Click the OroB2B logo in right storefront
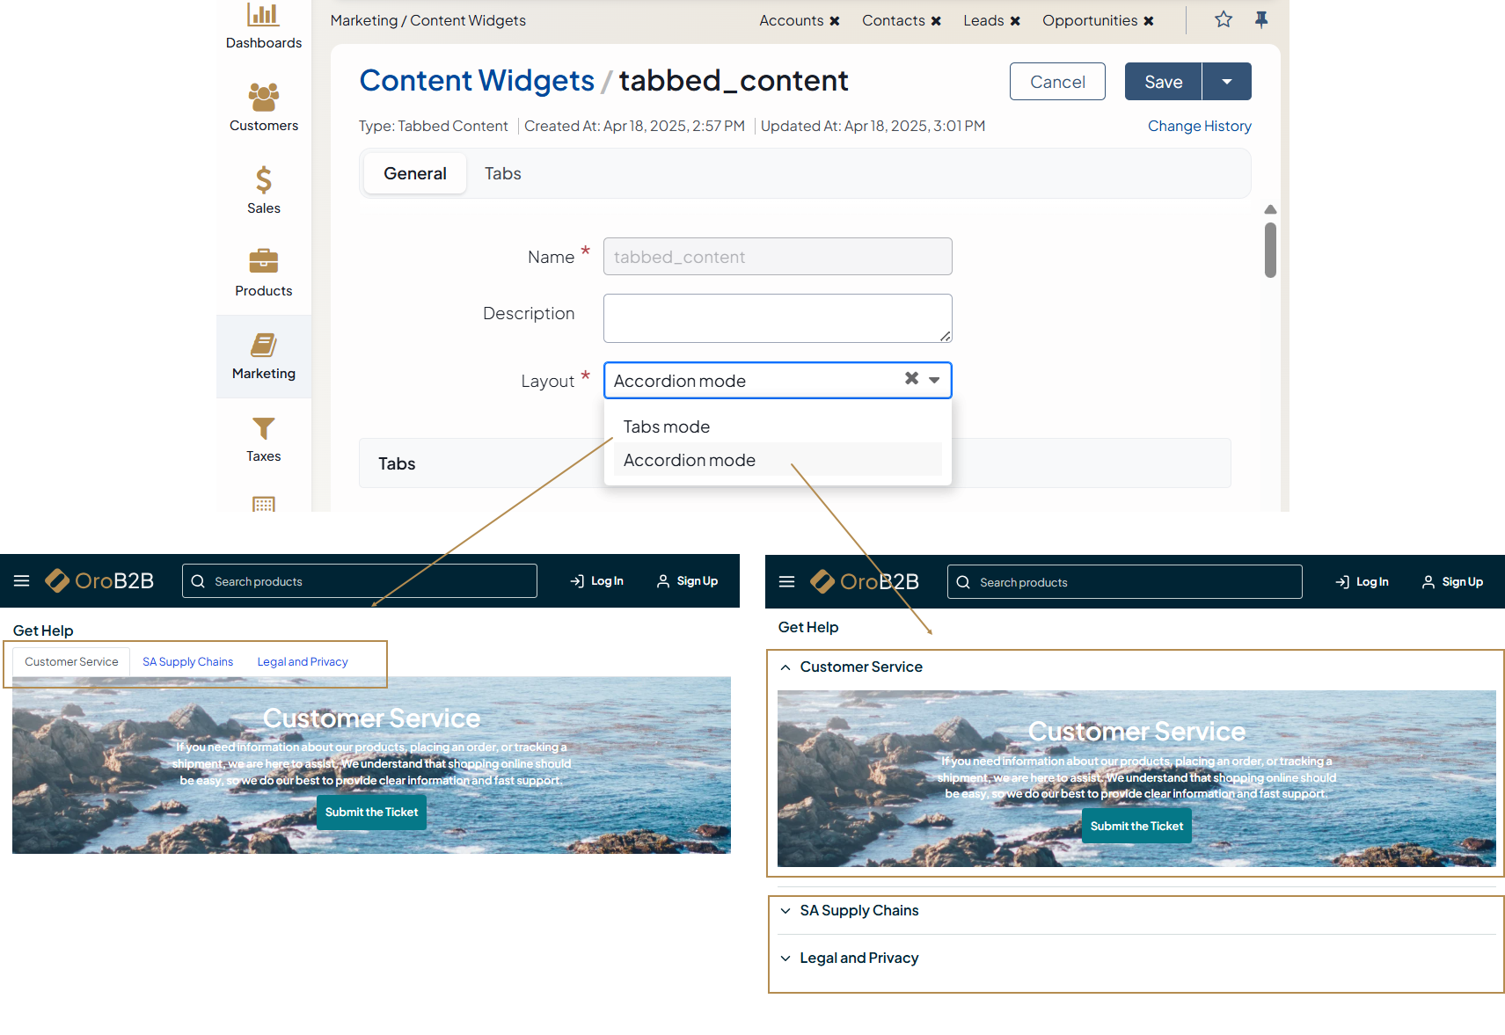This screenshot has height=1035, width=1505. pyautogui.click(x=865, y=581)
